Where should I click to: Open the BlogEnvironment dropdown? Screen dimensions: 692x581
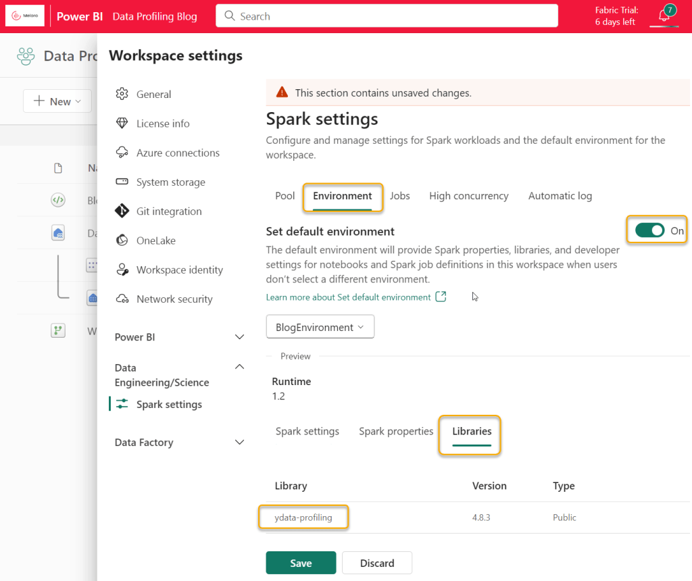tap(320, 327)
